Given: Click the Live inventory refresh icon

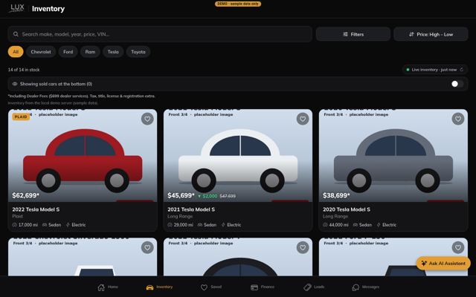Looking at the screenshot, I should 461,70.
